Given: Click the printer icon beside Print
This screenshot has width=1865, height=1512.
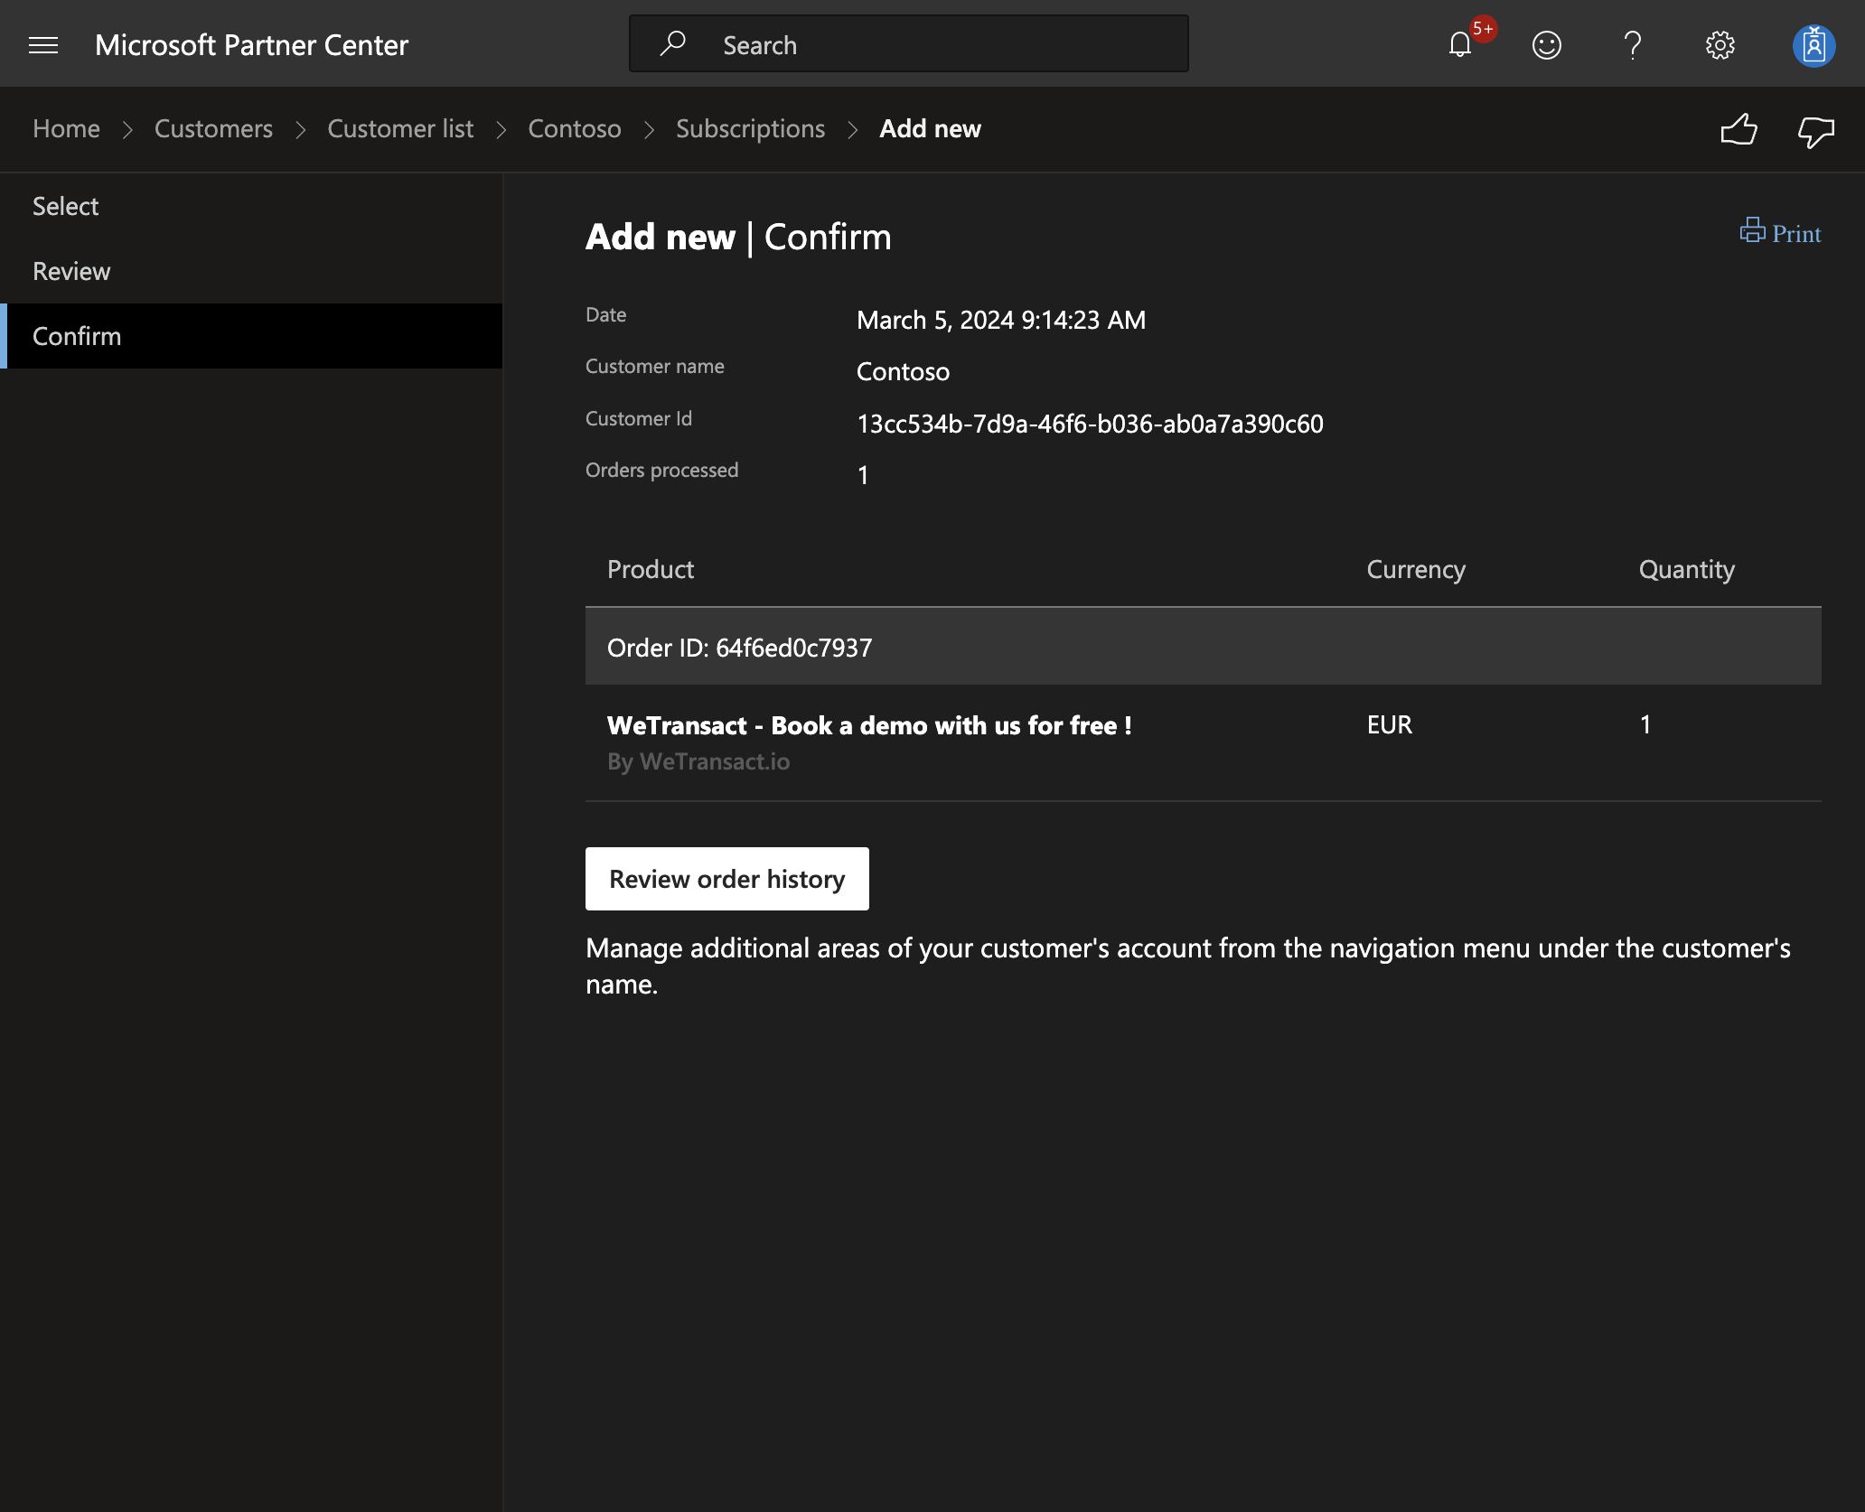Looking at the screenshot, I should 1752,230.
